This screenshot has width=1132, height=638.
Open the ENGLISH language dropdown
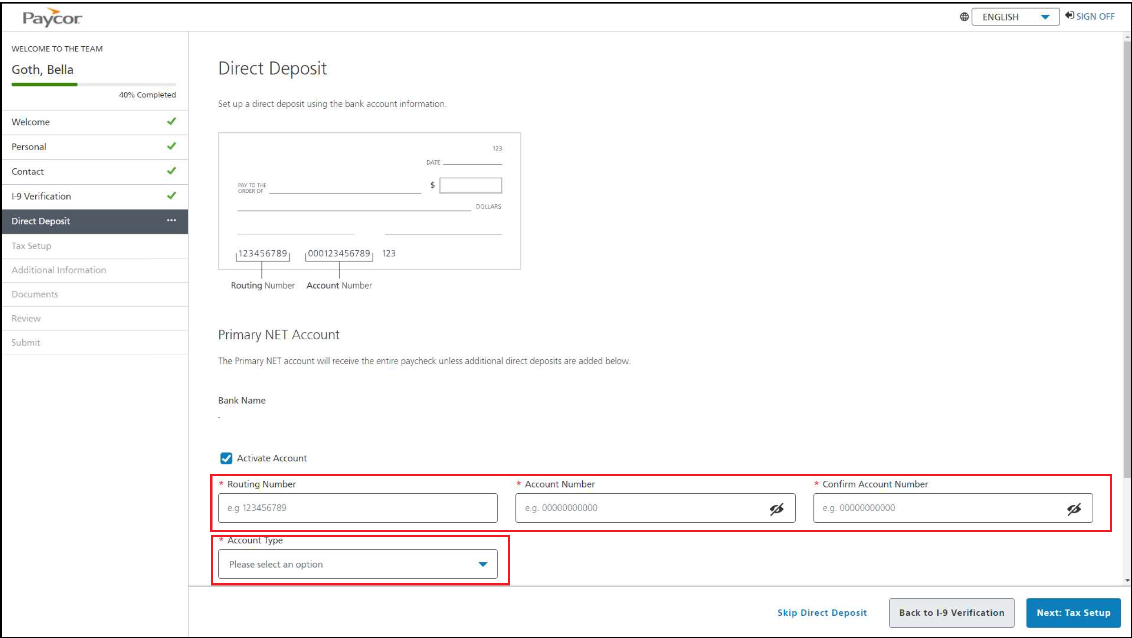(x=1015, y=17)
